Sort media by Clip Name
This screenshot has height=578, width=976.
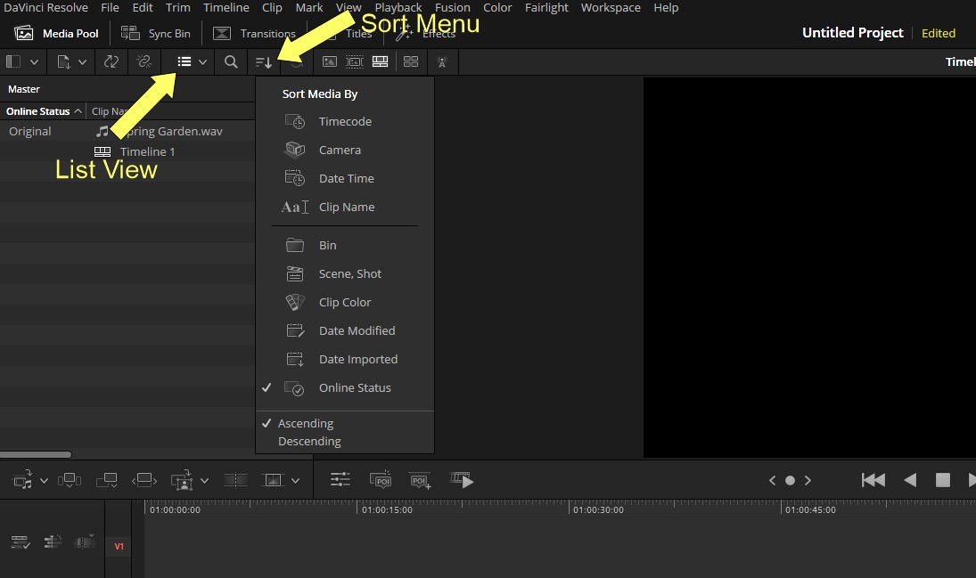pyautogui.click(x=345, y=208)
